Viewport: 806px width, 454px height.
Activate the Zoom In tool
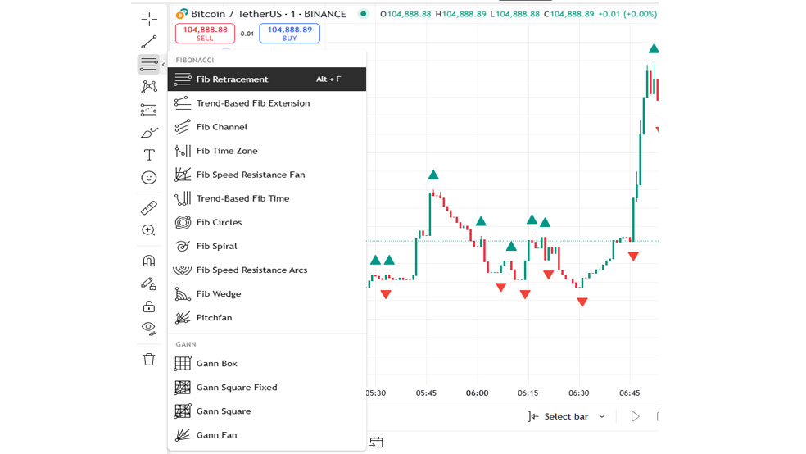tap(148, 230)
